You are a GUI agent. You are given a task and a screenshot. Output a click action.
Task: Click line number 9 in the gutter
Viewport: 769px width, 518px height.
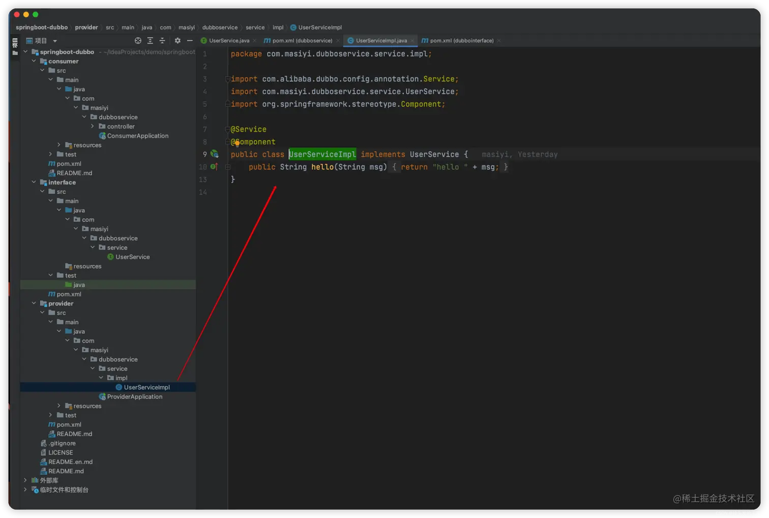point(205,154)
